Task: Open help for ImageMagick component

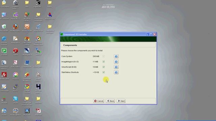Action: pos(116,62)
